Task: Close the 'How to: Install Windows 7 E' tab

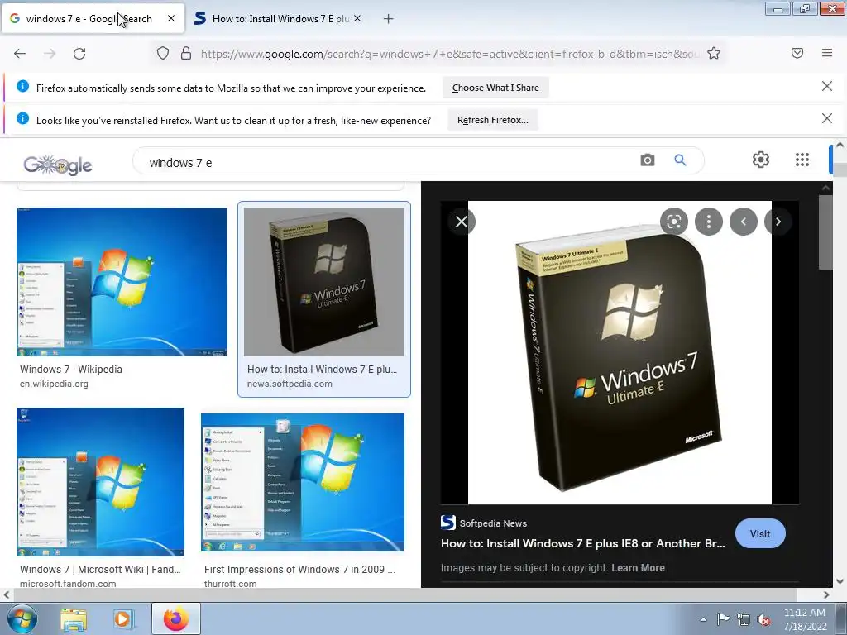Action: [x=357, y=18]
